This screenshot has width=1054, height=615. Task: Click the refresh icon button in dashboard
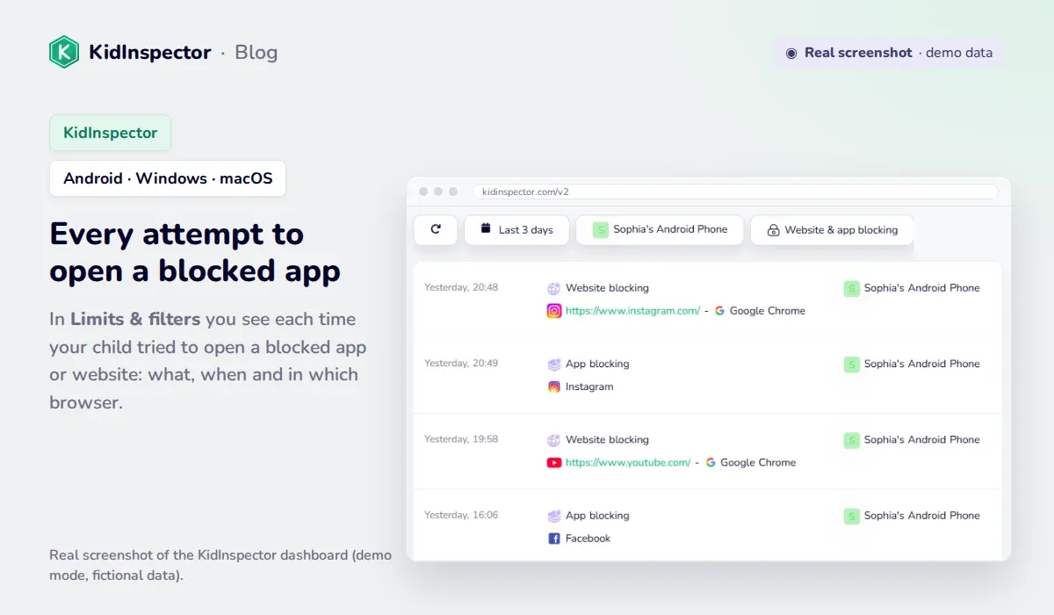pyautogui.click(x=436, y=229)
